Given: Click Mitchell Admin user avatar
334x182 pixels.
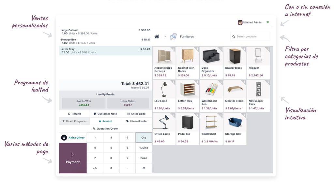Looking at the screenshot, I should coord(240,22).
